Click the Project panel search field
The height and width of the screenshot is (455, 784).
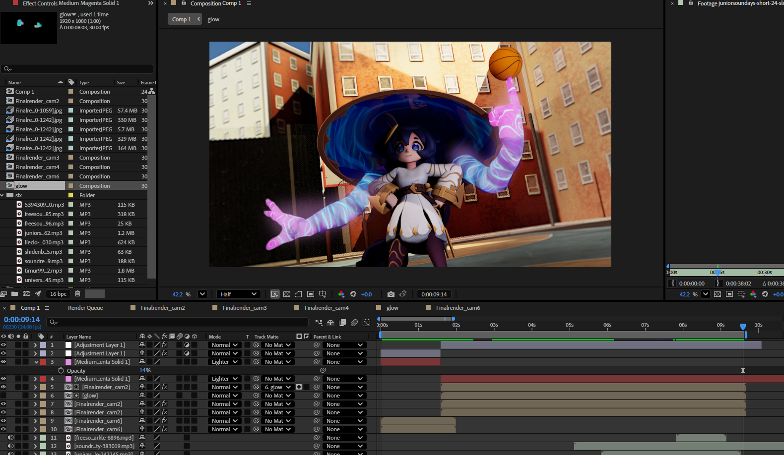pos(77,69)
